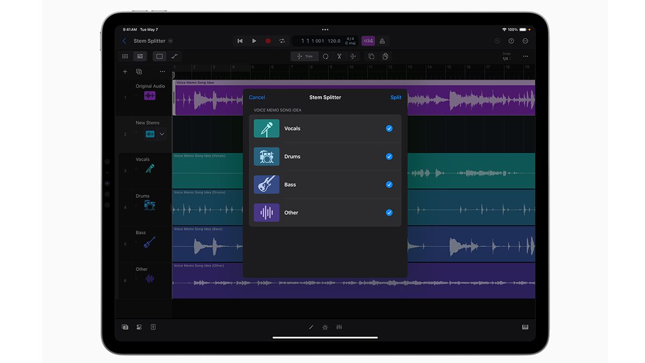The width and height of the screenshot is (645, 363).
Task: Open the Help question mark icon
Action: coord(511,41)
